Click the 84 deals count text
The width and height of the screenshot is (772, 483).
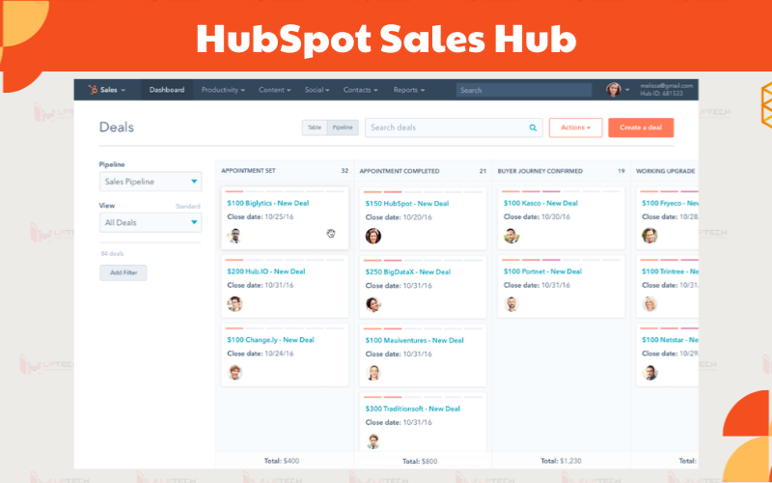click(112, 254)
